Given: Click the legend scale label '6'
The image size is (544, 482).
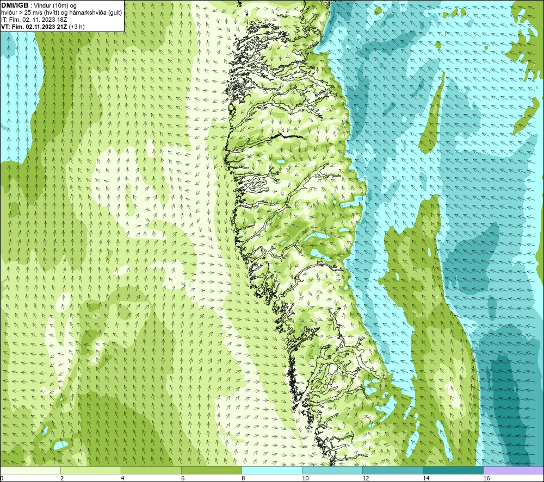Looking at the screenshot, I should coord(182,479).
